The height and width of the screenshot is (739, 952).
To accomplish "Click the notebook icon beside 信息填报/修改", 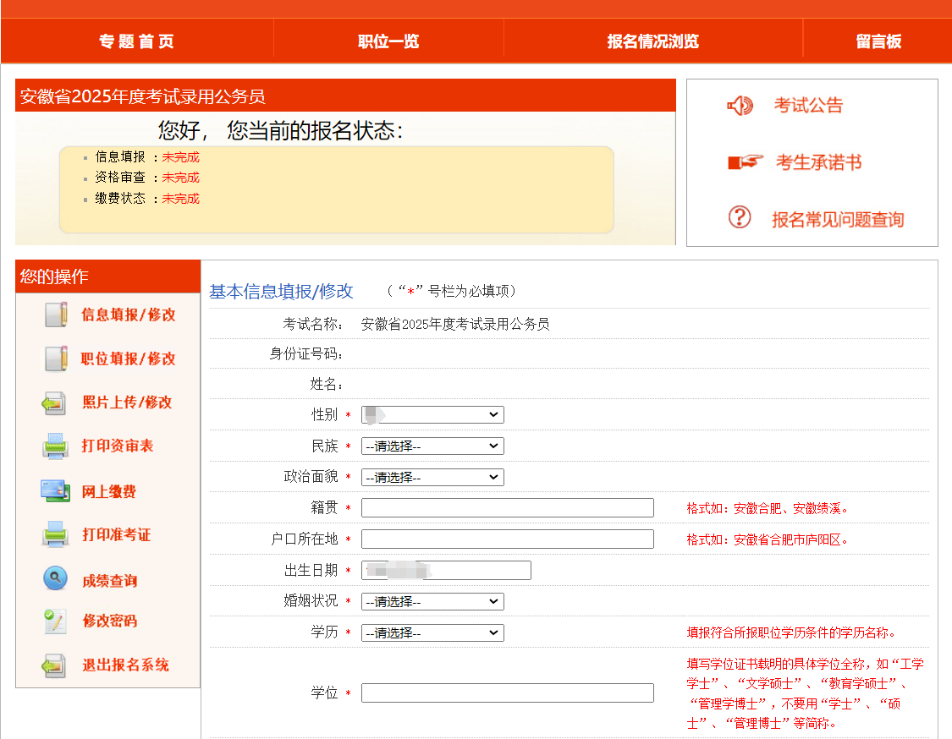I will (x=56, y=315).
